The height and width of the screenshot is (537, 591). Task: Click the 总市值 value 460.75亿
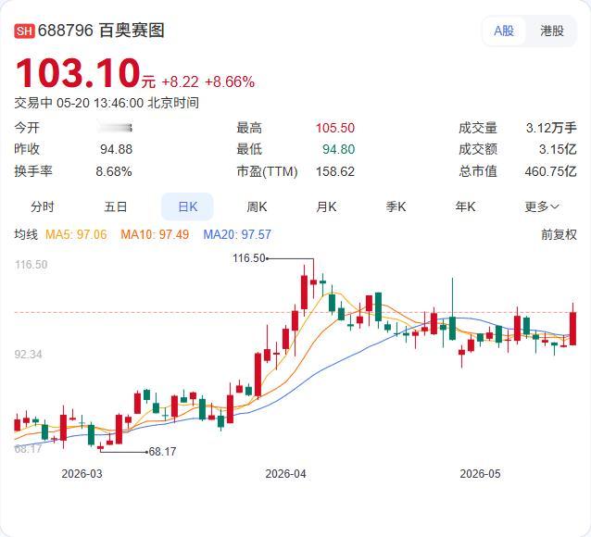point(550,171)
